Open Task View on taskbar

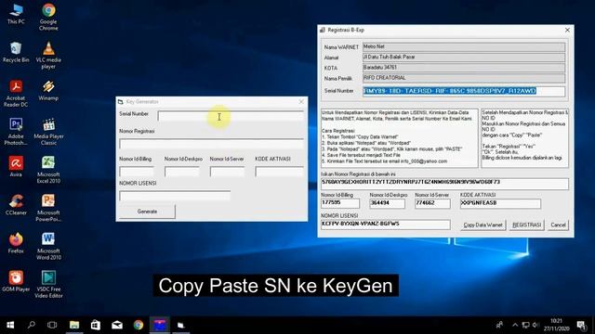[52, 325]
